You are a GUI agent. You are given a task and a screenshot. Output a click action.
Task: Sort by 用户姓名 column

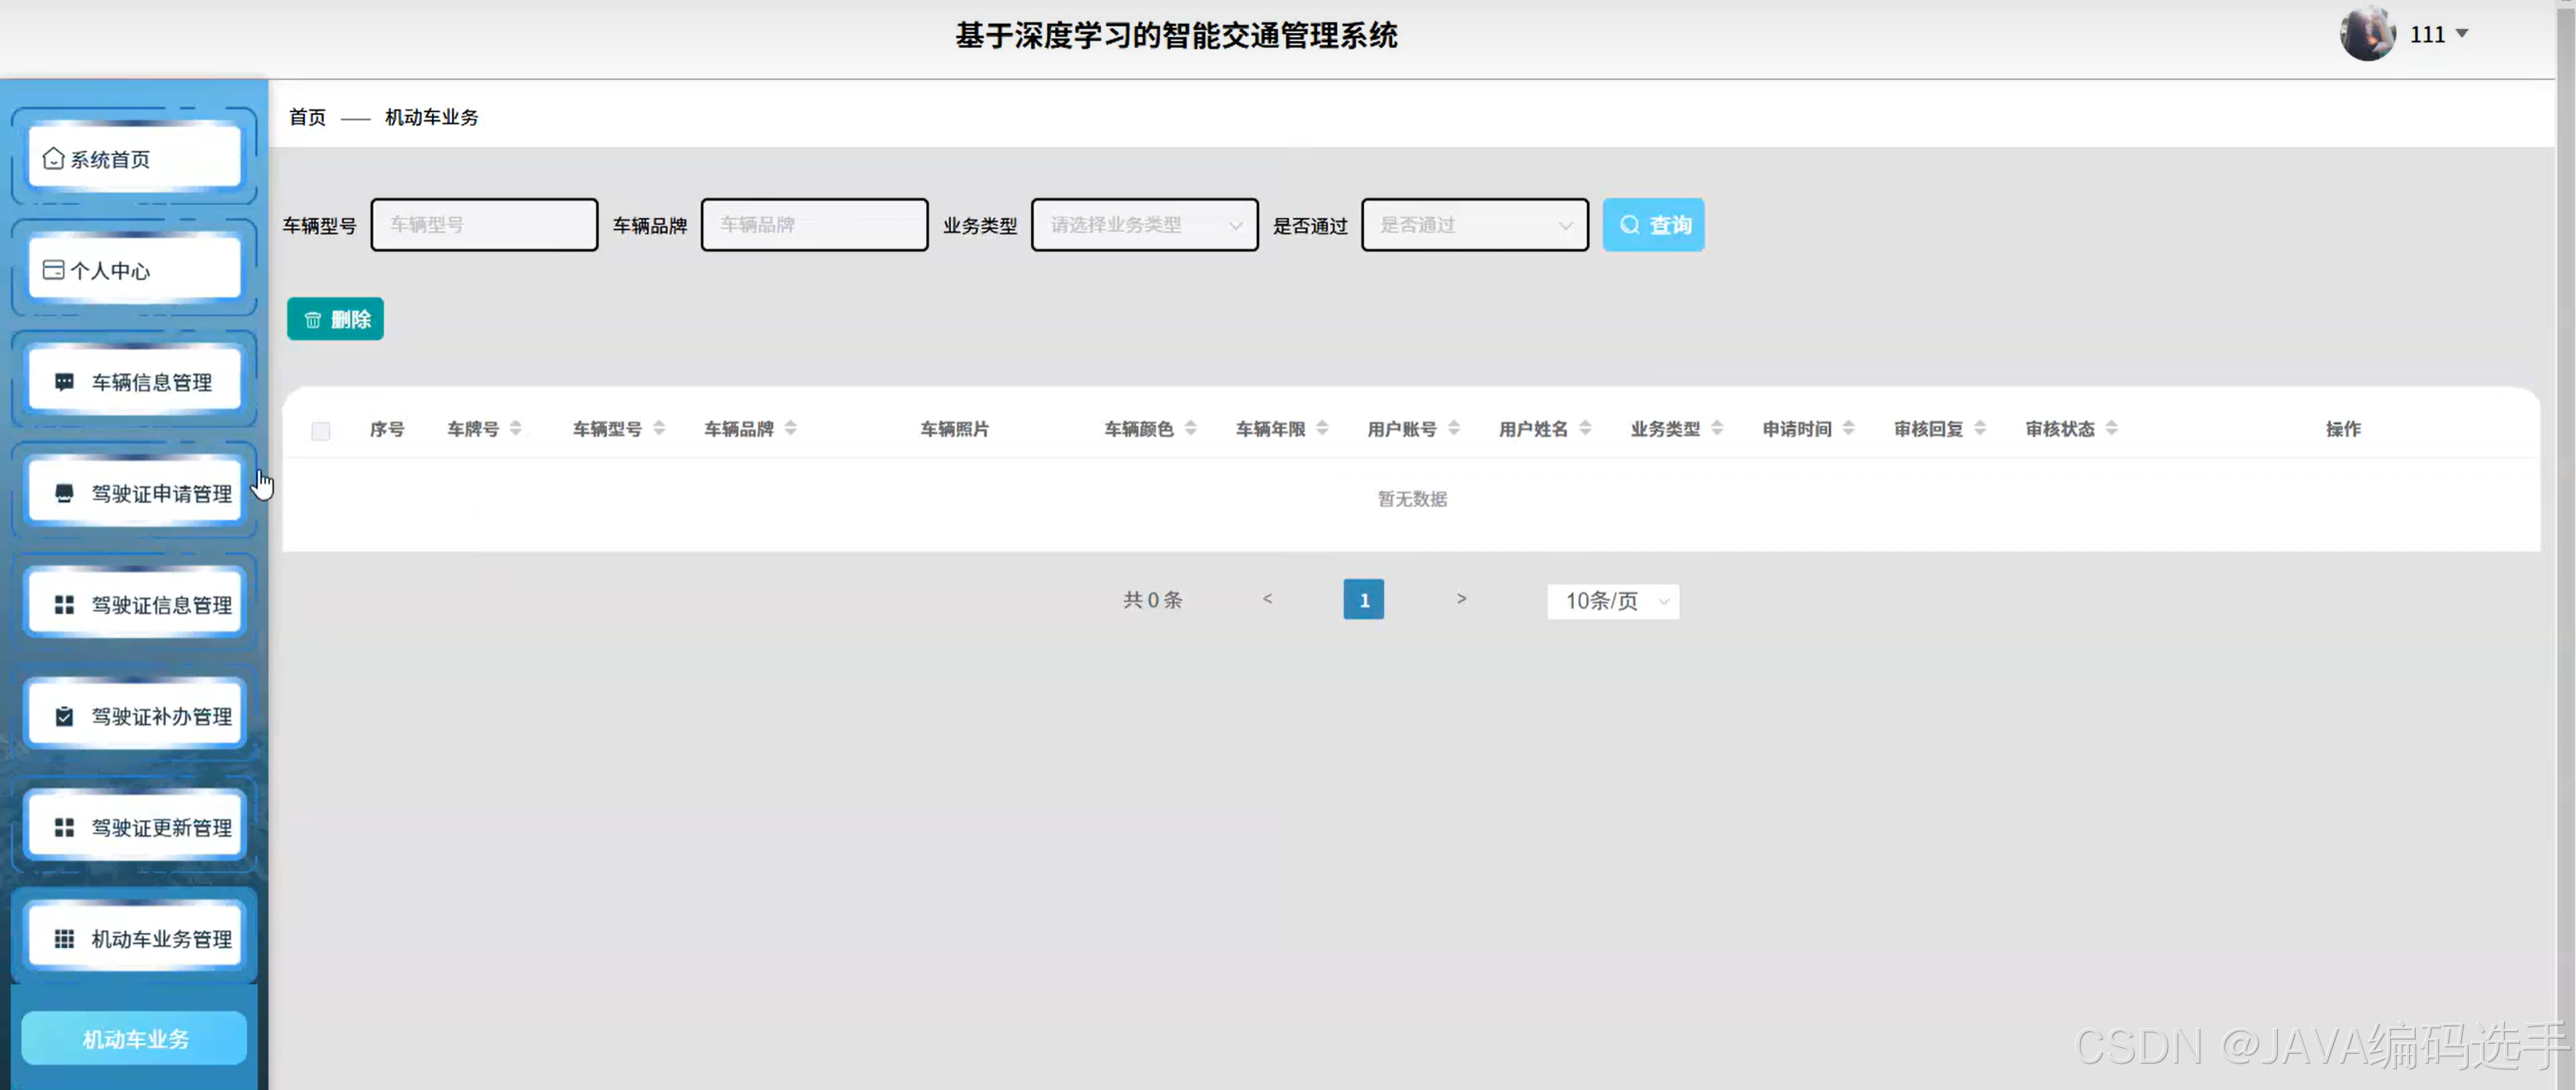1585,428
